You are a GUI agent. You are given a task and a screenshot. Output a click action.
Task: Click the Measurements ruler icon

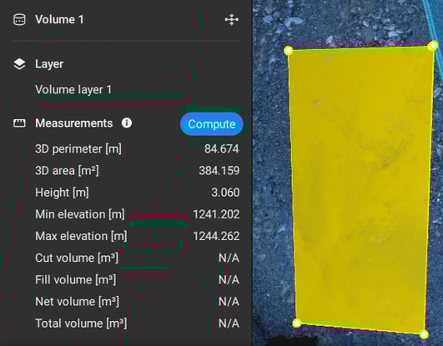click(19, 123)
